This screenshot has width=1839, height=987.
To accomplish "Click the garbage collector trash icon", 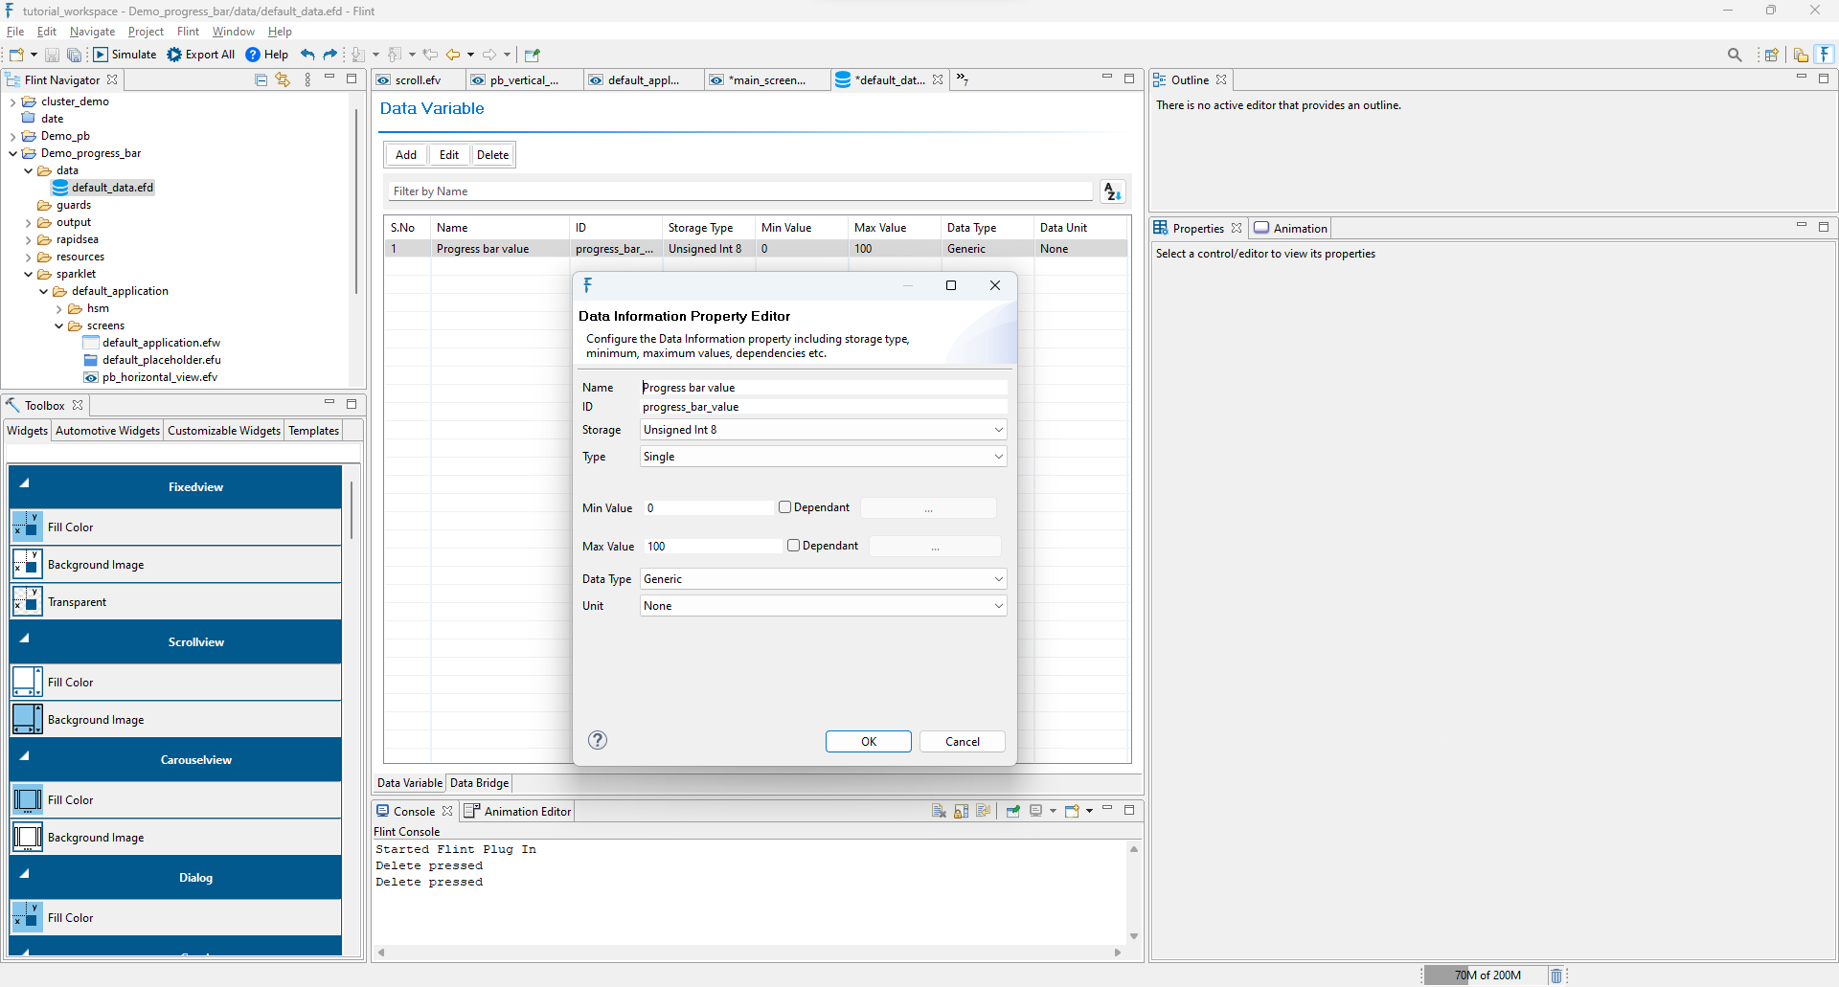I will pyautogui.click(x=1556, y=976).
